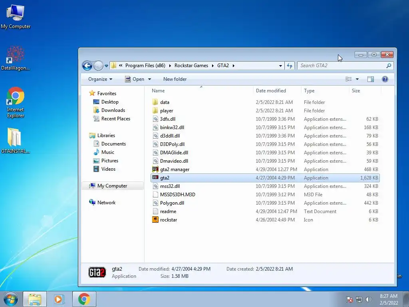Sort by Date modified column
The width and height of the screenshot is (409, 307).
(x=277, y=91)
